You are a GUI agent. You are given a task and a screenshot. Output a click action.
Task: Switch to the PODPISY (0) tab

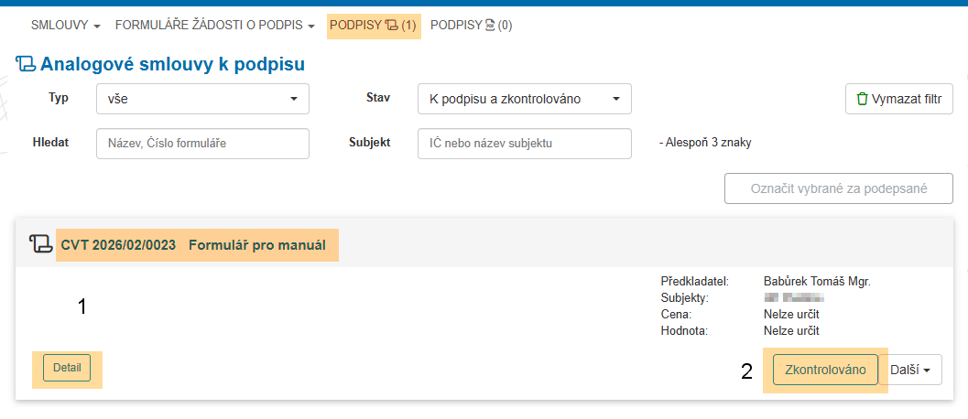click(471, 26)
